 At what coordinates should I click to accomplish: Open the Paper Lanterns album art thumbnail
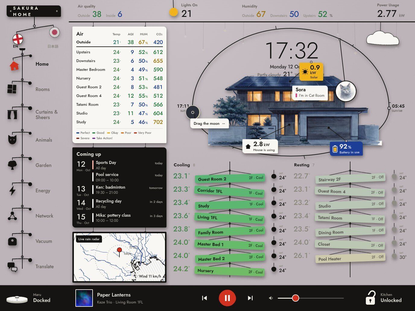point(84,298)
